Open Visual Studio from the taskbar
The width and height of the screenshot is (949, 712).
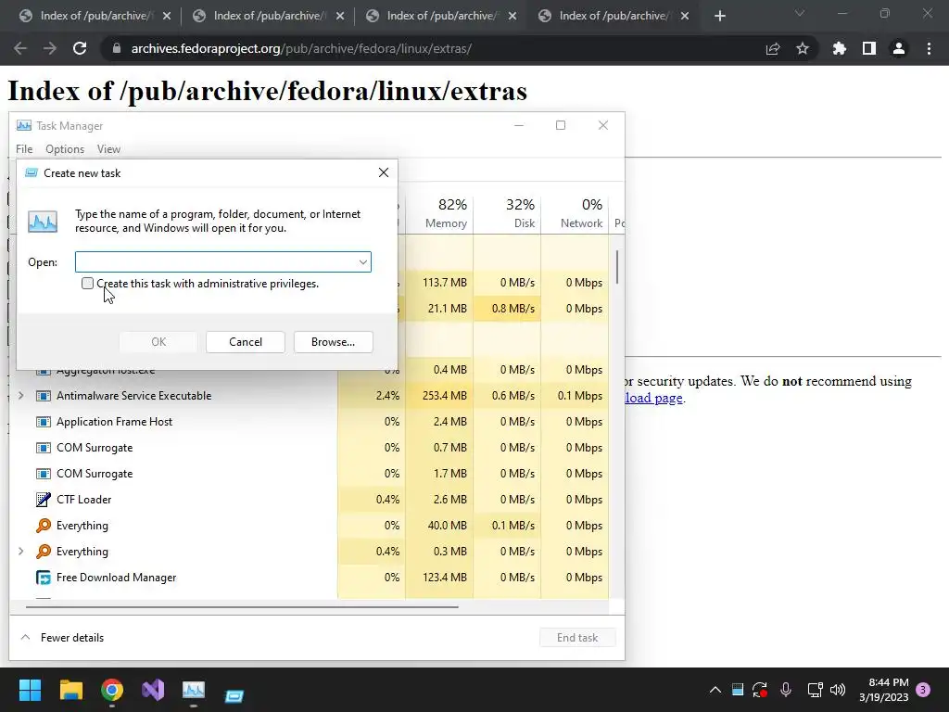153,690
